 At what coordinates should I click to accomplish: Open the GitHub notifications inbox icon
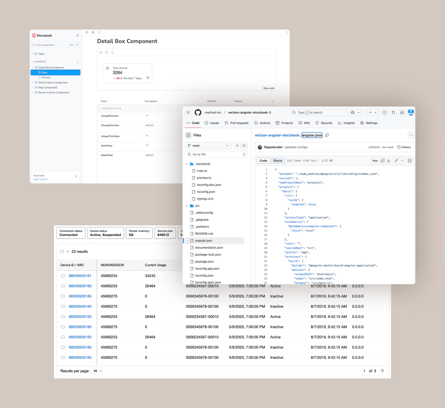coord(402,112)
